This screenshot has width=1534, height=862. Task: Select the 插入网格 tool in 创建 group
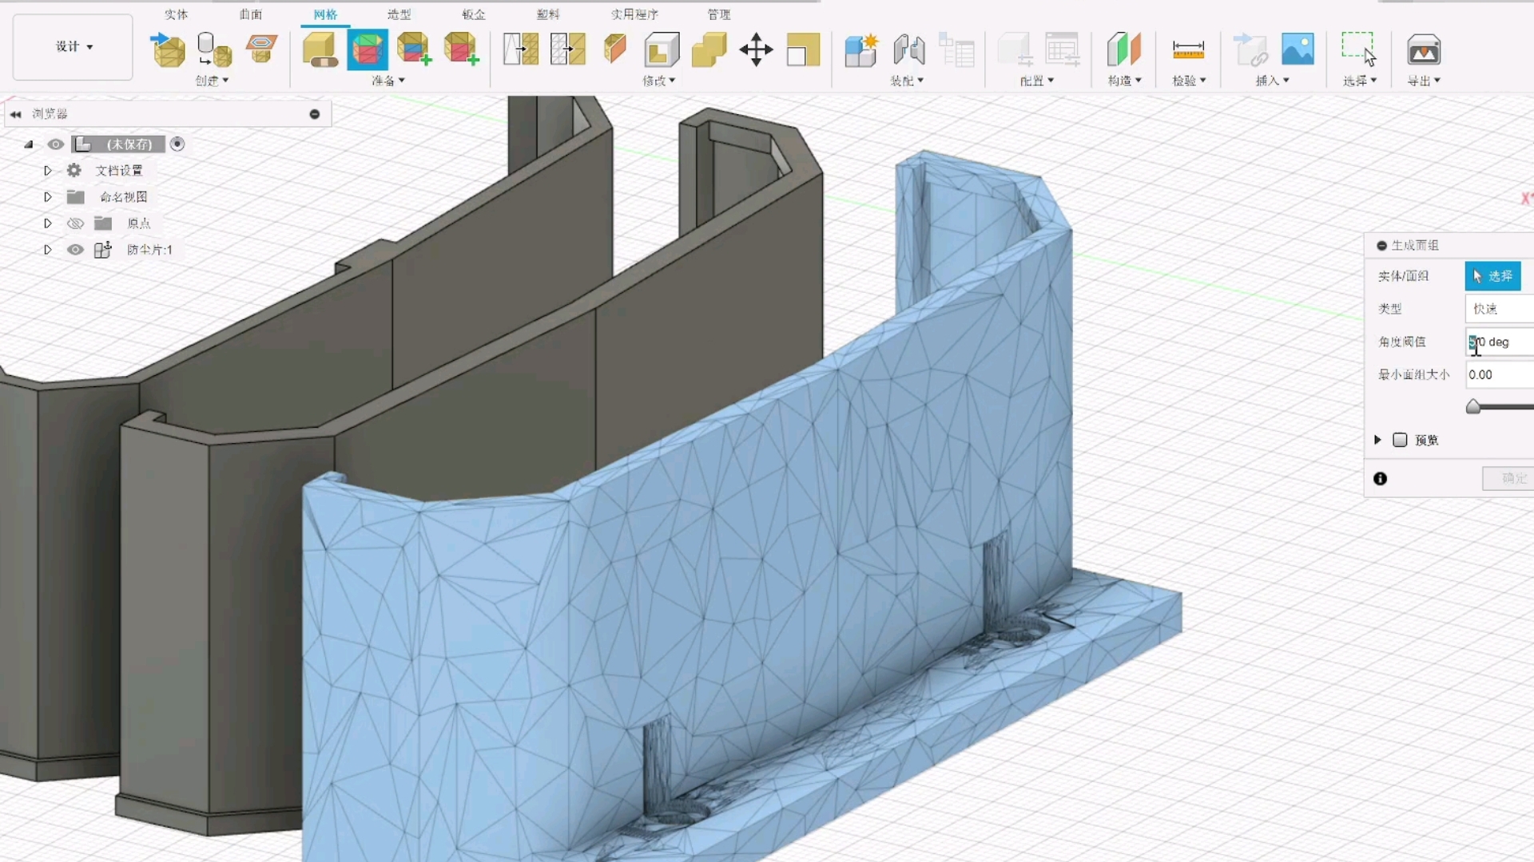click(168, 49)
